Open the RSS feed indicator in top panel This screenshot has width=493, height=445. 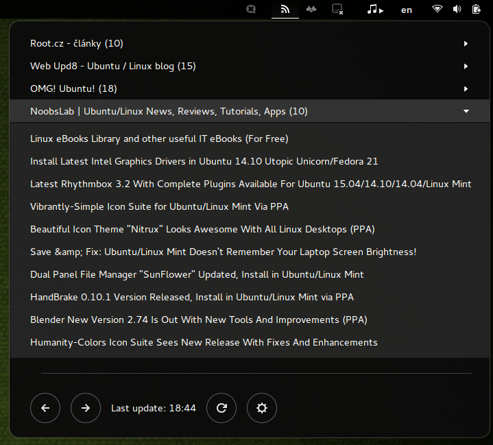(285, 10)
